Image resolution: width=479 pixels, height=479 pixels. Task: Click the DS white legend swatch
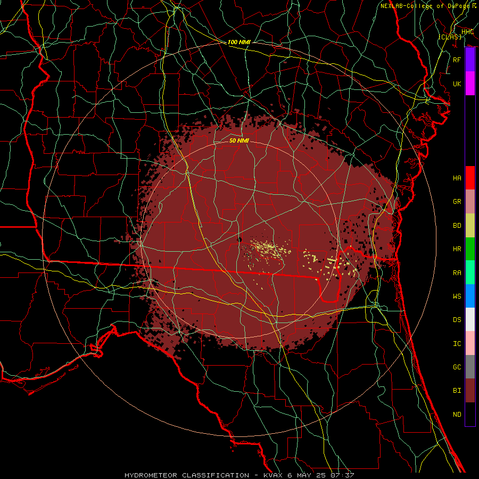(x=470, y=319)
